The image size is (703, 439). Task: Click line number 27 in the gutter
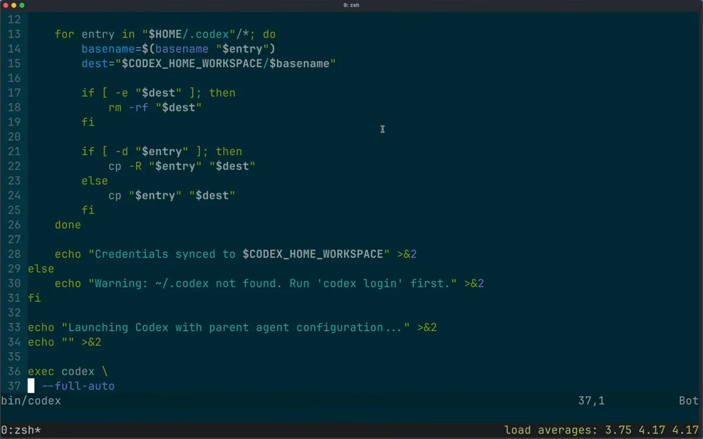coord(15,240)
